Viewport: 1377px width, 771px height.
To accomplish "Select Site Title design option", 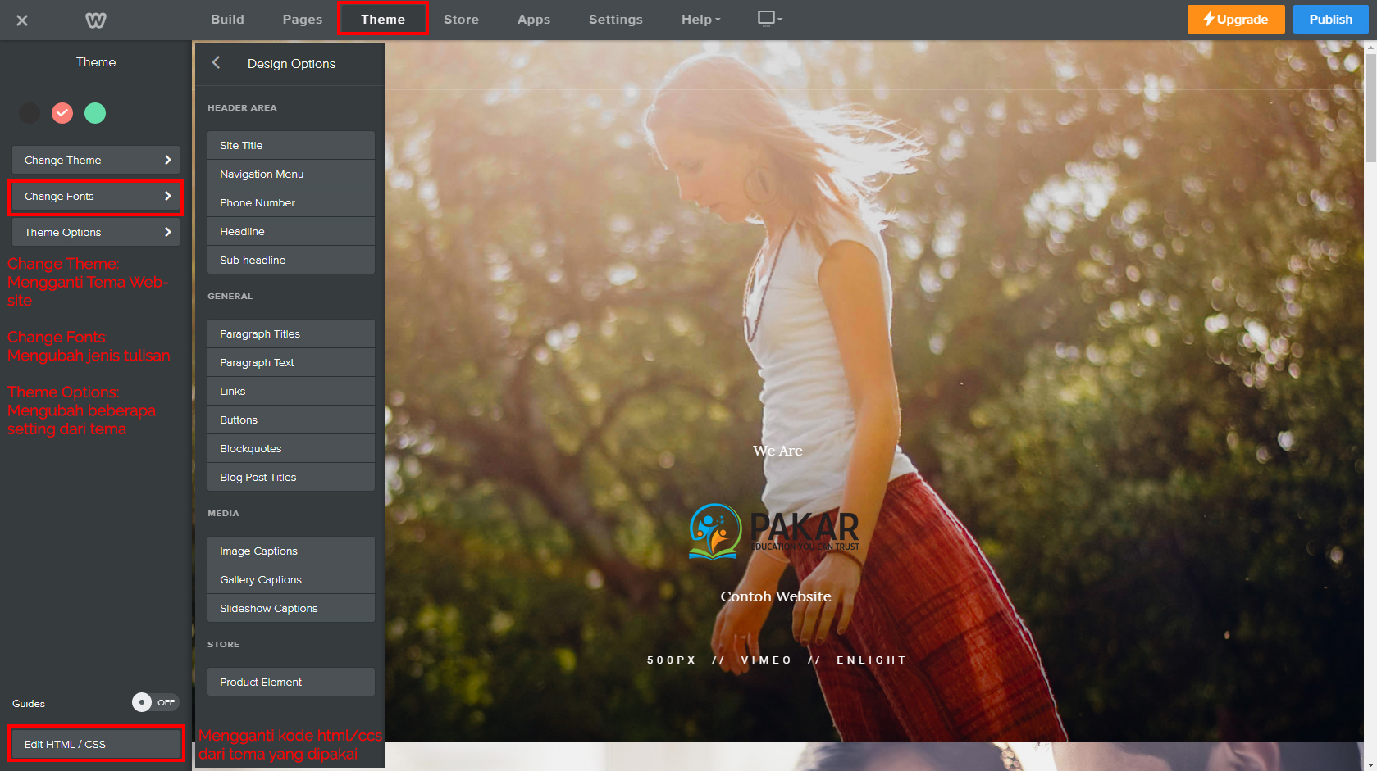I will point(291,145).
